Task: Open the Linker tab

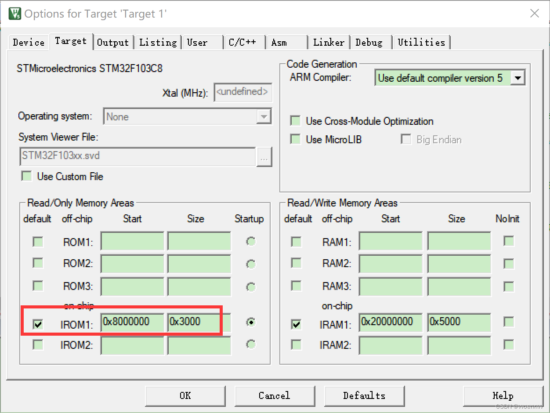Action: point(329,42)
